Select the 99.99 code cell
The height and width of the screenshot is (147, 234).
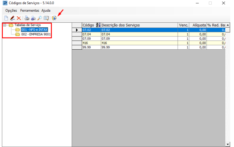92,47
